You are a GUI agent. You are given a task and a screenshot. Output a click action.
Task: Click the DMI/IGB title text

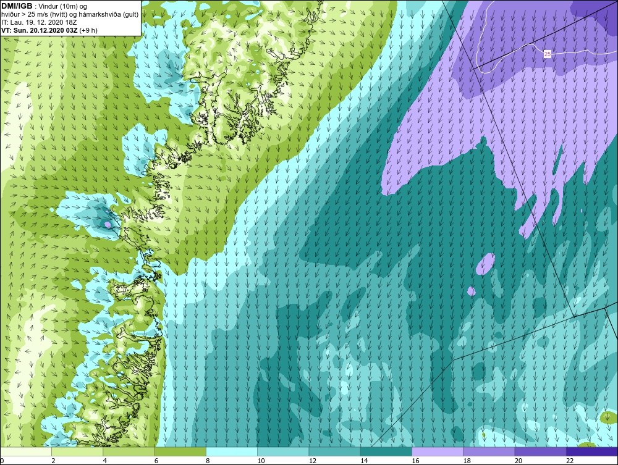tap(17, 6)
